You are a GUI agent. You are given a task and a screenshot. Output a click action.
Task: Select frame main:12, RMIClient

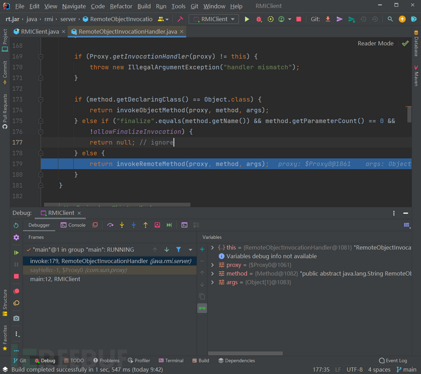tap(110, 279)
